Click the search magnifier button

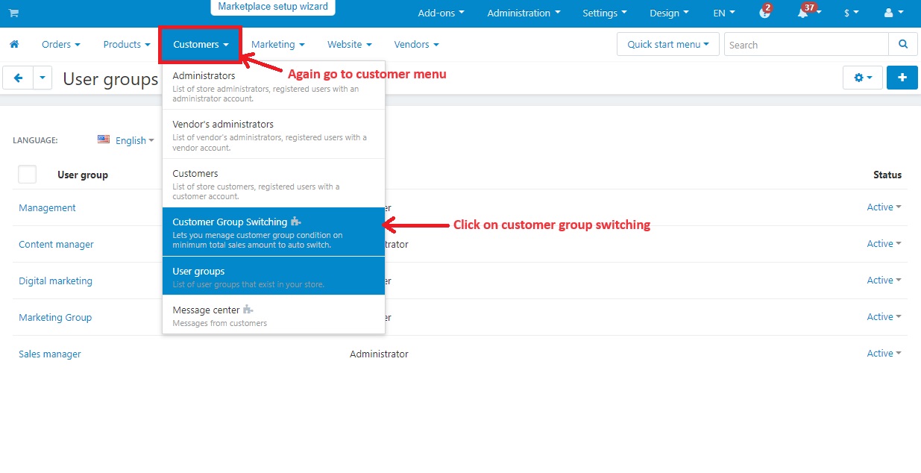pos(903,45)
